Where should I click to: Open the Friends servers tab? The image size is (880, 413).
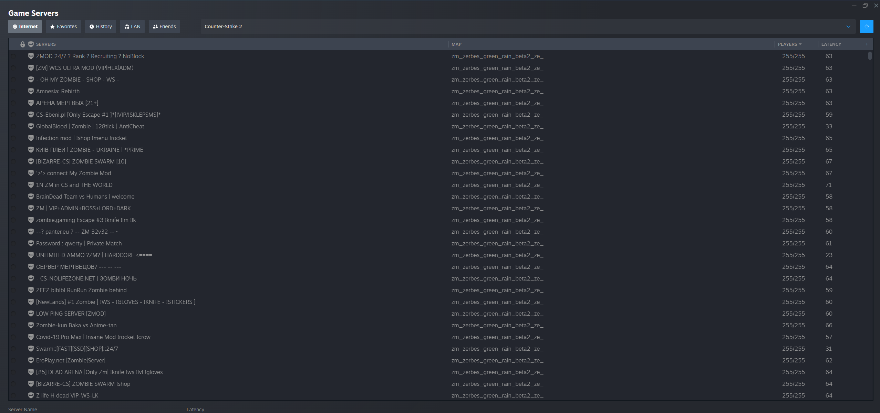(164, 27)
